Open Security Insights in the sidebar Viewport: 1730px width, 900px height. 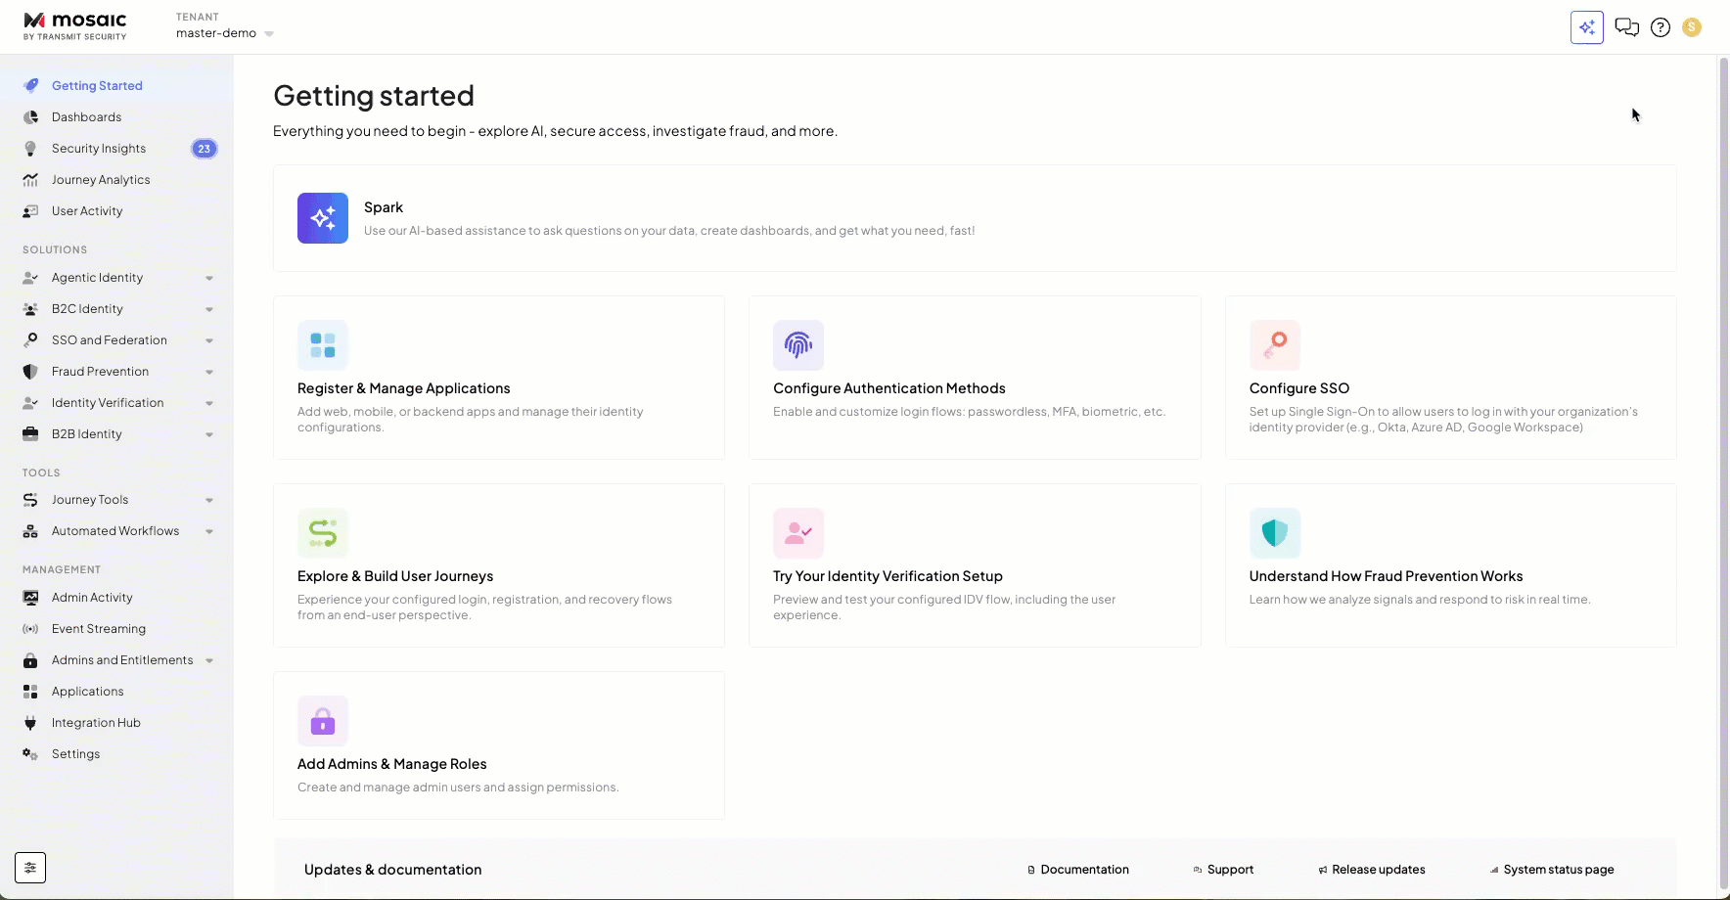99,149
